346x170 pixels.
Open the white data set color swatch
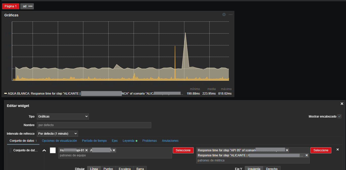(x=53, y=150)
